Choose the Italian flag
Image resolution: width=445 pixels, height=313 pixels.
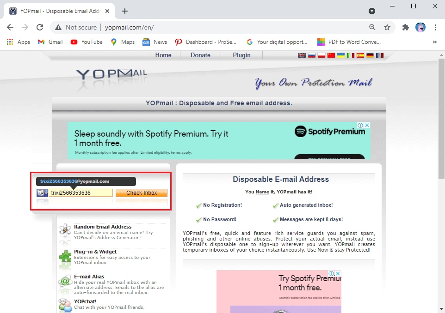tap(351, 55)
